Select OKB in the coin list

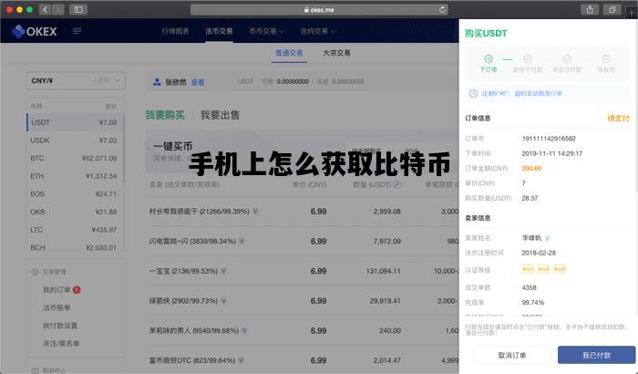(x=74, y=212)
